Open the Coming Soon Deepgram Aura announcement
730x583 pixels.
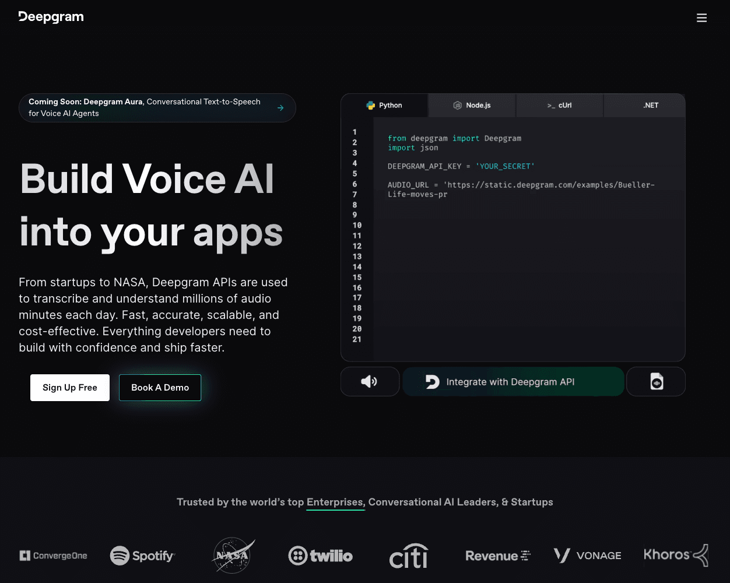[x=157, y=108]
